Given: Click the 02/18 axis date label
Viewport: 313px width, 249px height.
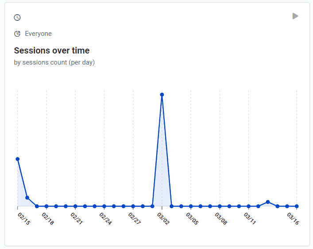Looking at the screenshot, I should click(48, 218).
